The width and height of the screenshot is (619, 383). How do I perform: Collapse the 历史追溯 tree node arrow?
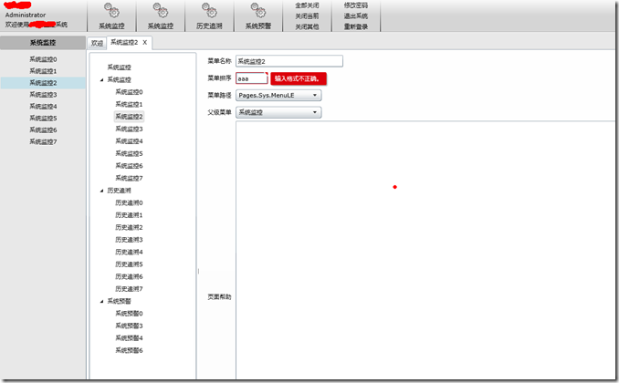coord(100,191)
